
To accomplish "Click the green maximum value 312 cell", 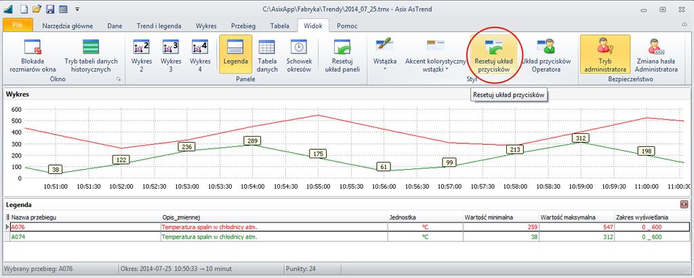I will point(577,237).
